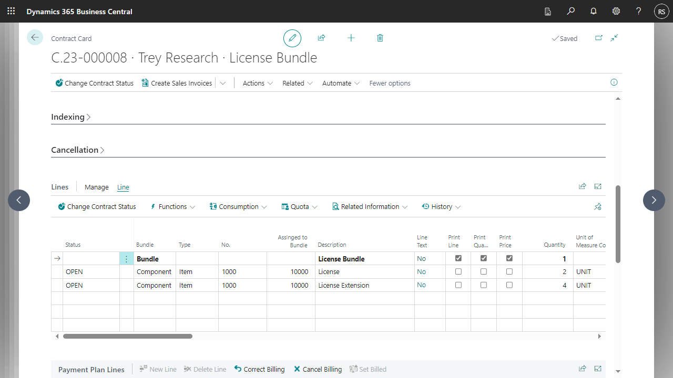Open the Functions dropdown
The width and height of the screenshot is (673, 378).
[x=173, y=207]
